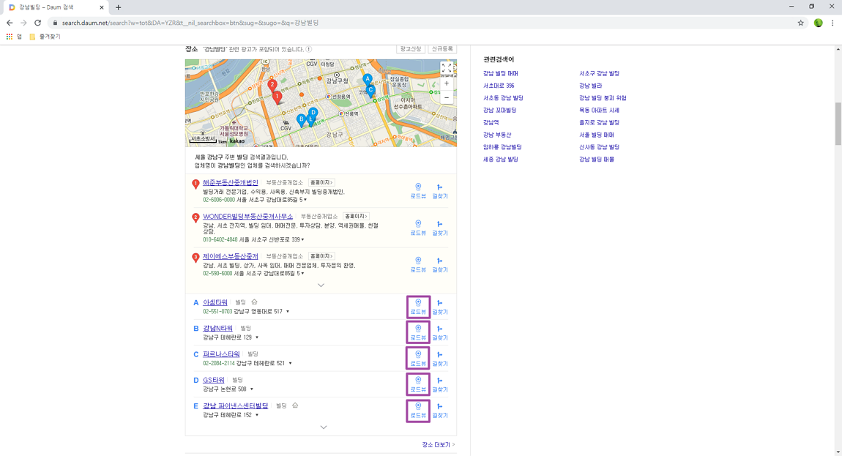
Task: Get 길찾기 directions to 해준부동산중개법인
Action: [440, 191]
